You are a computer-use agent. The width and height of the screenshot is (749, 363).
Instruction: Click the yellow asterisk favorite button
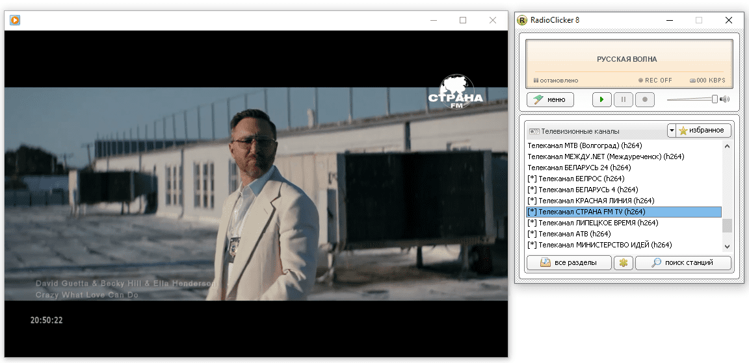(624, 263)
